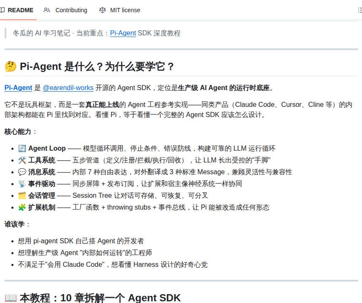
Task: Click the text 'Claude Code、Cursor、Cline 等'
Action: click(x=284, y=104)
